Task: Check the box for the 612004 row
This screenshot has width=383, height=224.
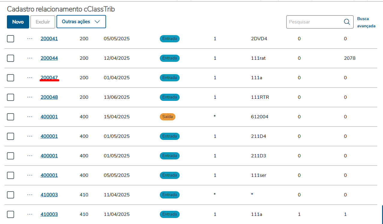Action: pyautogui.click(x=11, y=117)
